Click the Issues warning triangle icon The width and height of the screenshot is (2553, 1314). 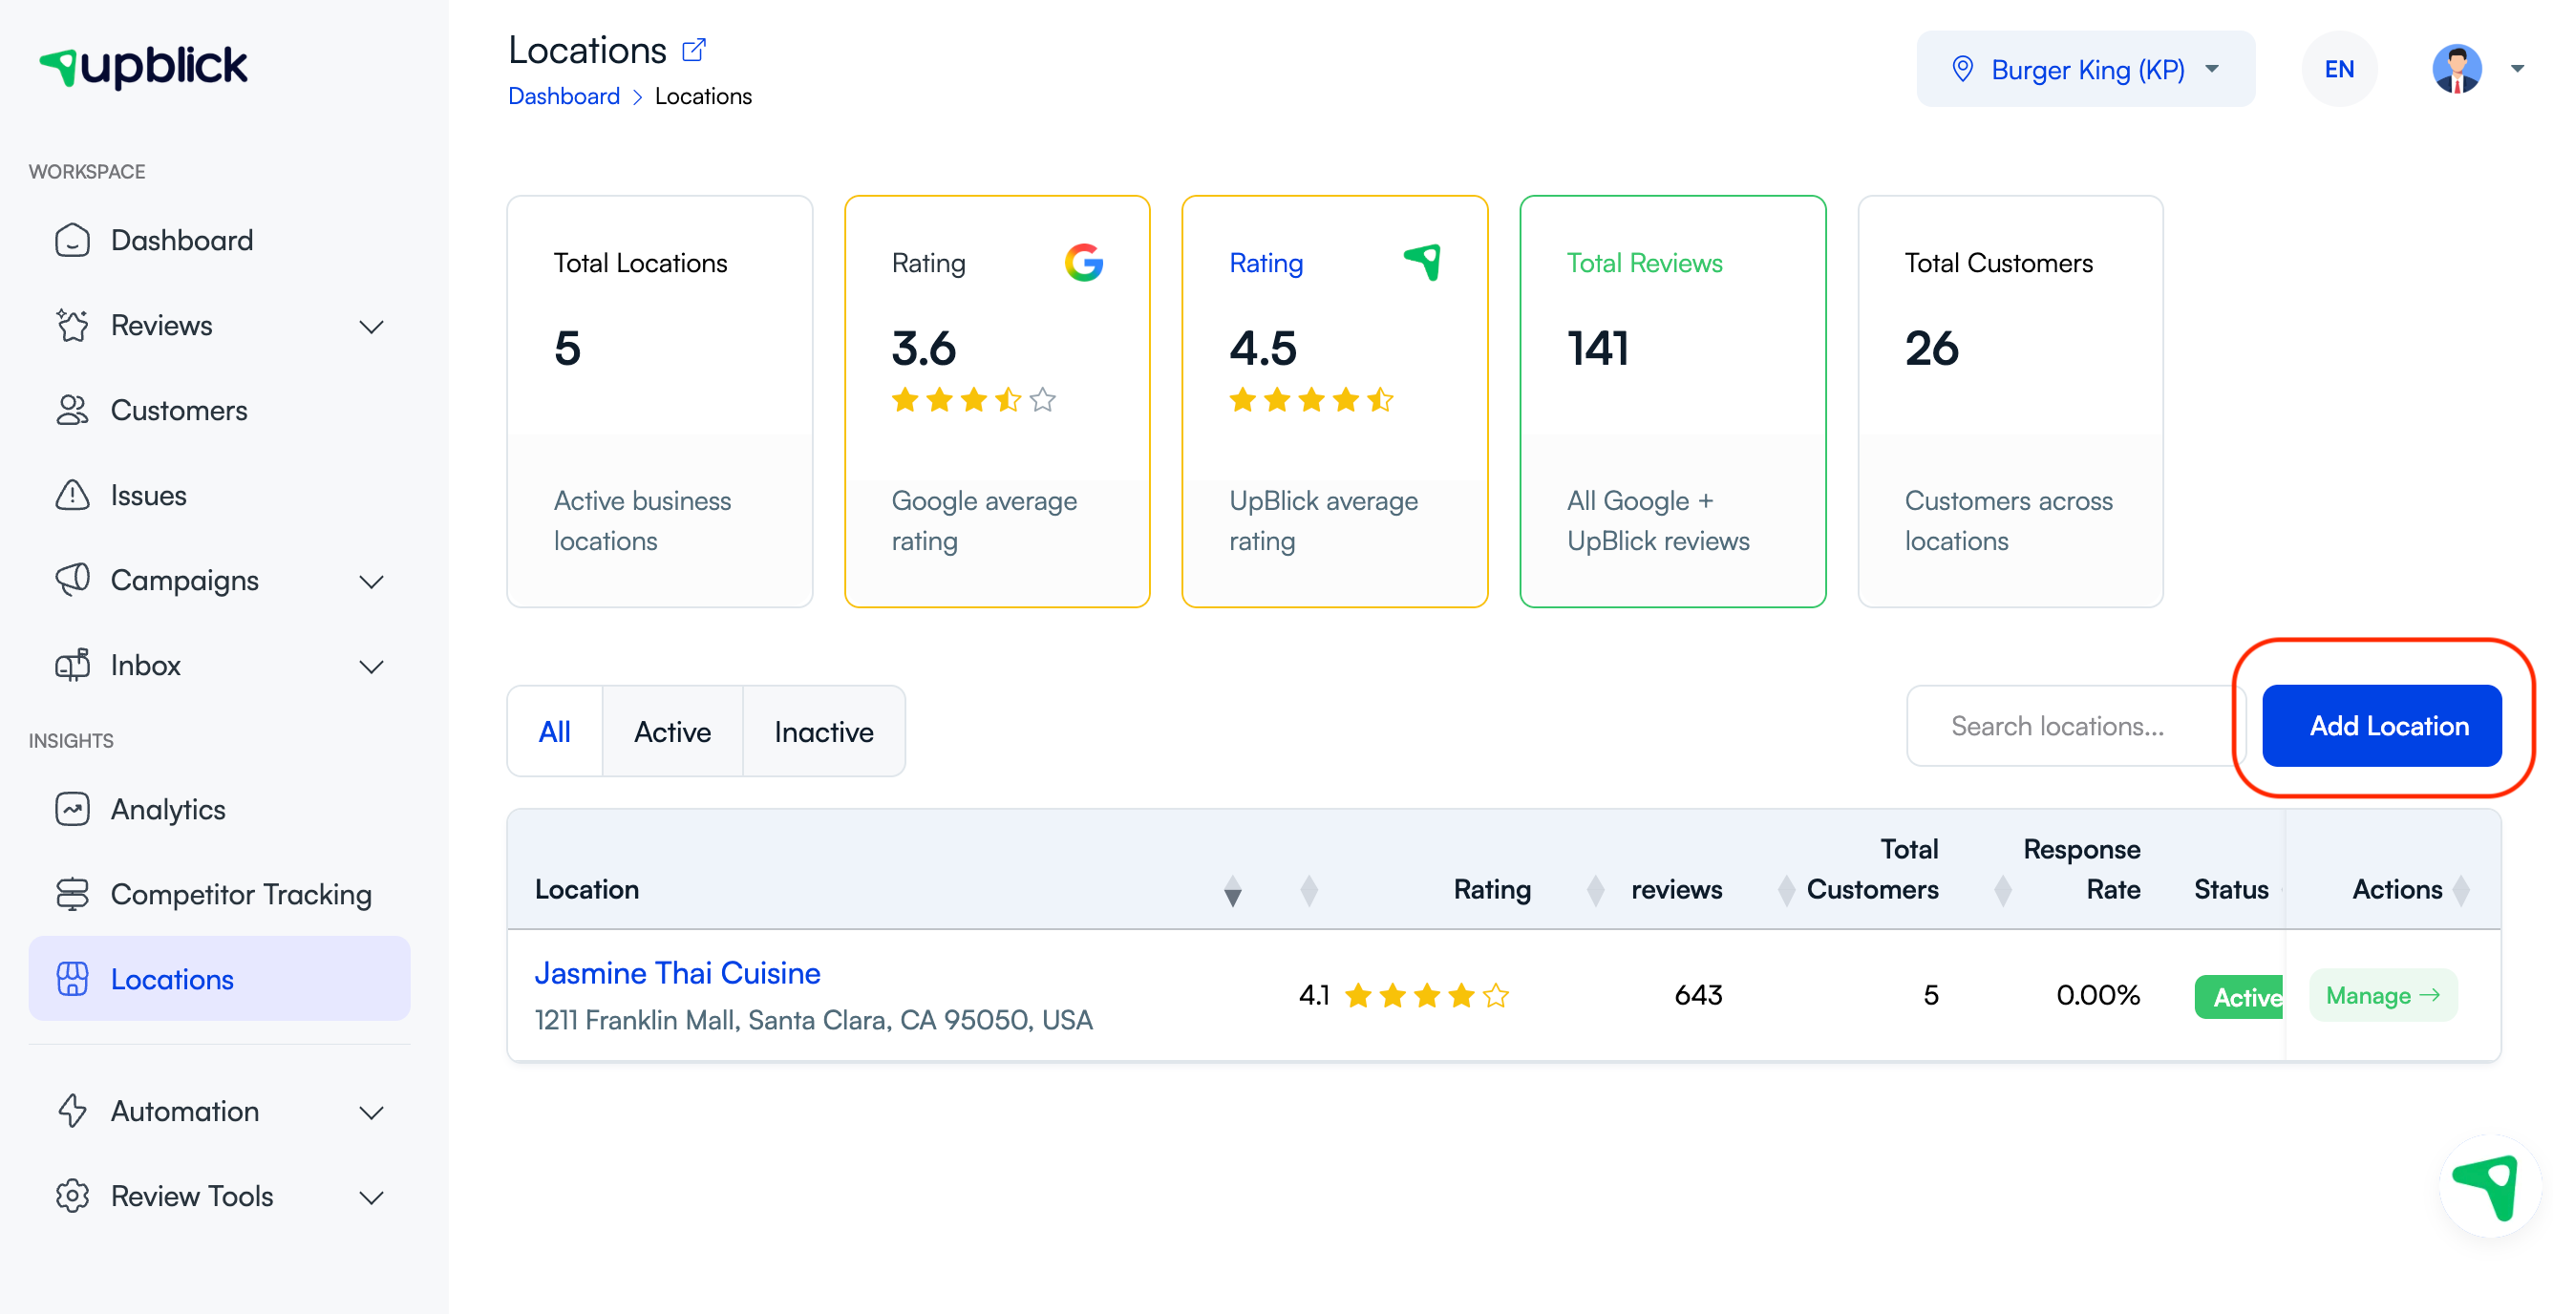click(x=73, y=496)
